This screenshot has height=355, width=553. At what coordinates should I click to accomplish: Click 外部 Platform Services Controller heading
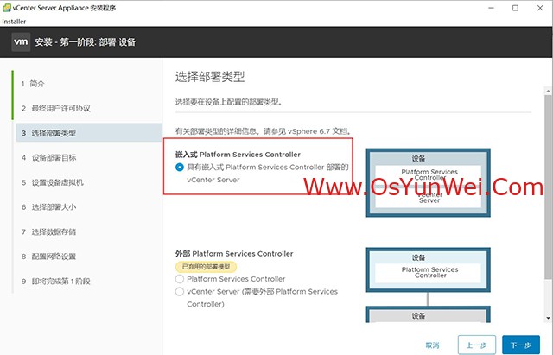(234, 253)
